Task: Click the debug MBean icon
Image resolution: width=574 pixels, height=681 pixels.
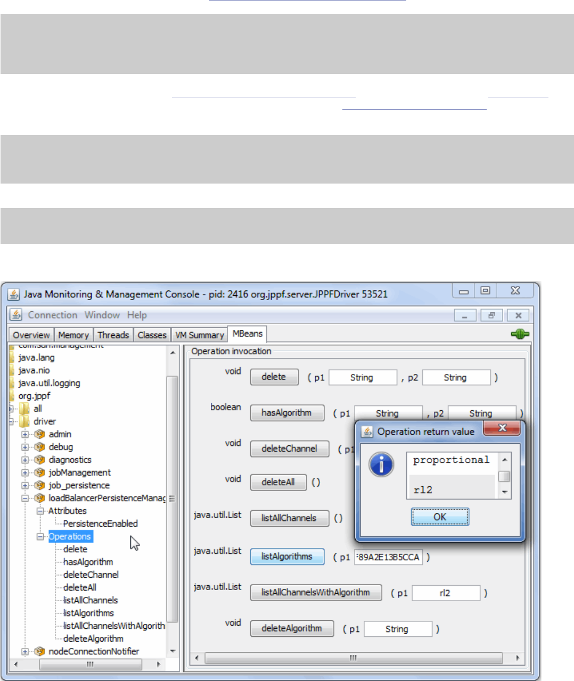Action: pos(40,447)
